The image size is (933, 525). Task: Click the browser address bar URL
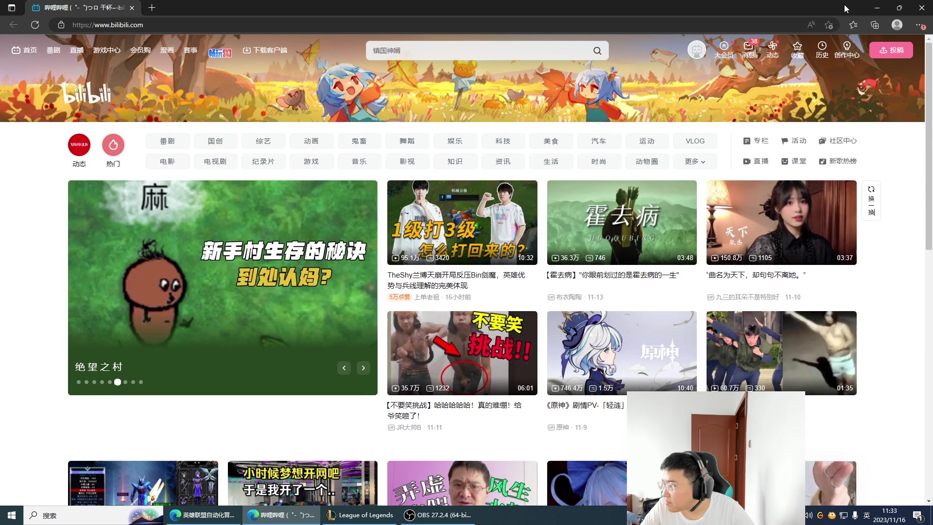point(107,25)
